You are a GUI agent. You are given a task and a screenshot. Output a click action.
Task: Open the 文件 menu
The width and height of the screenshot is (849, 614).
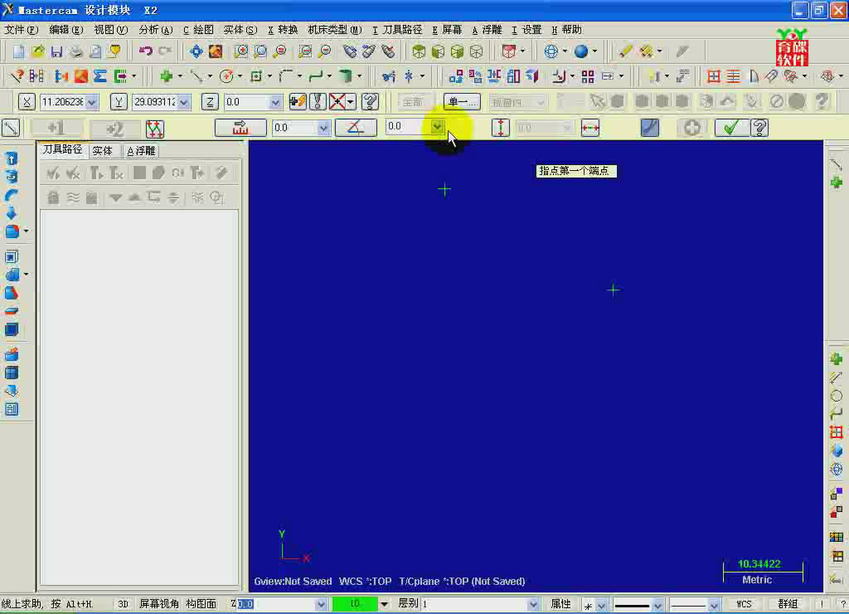pos(22,30)
